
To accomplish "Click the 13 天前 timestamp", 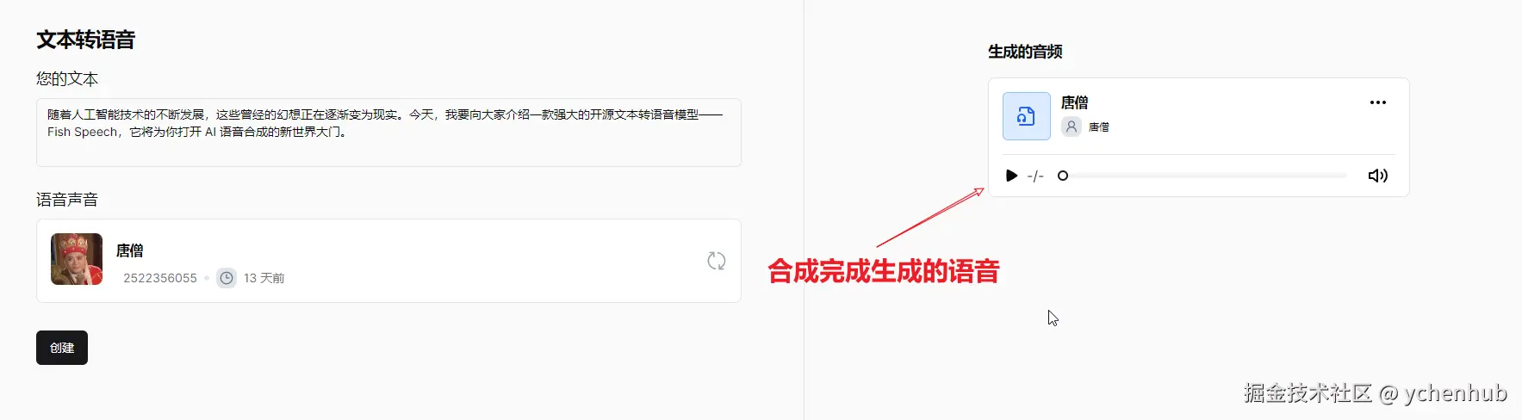I will (264, 278).
